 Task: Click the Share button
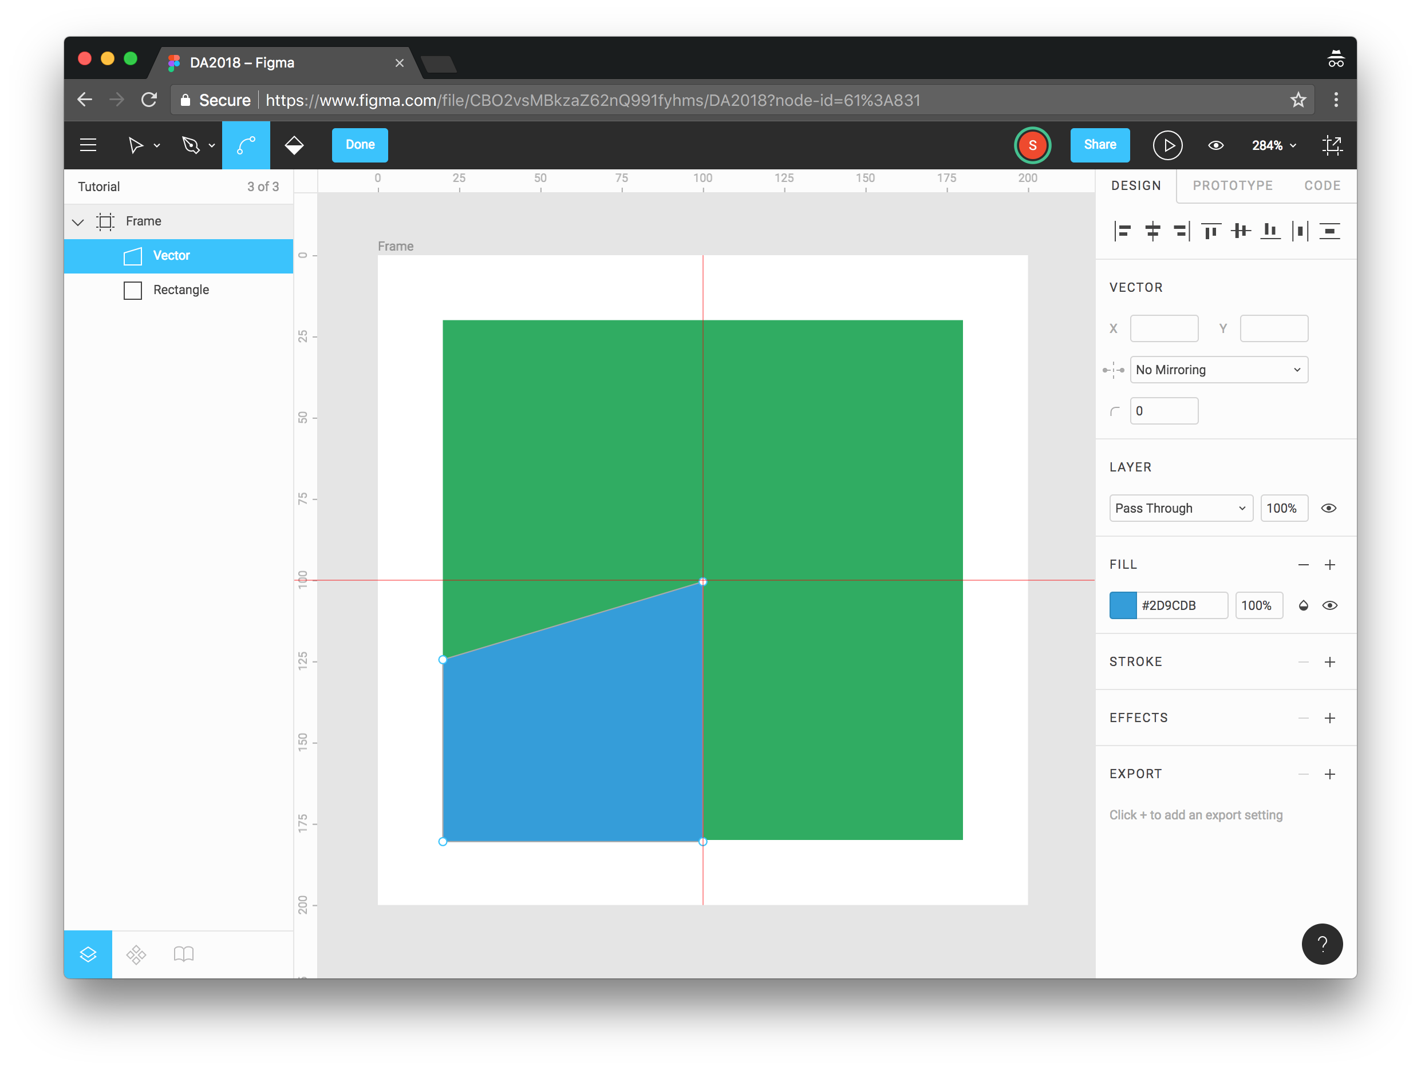tap(1099, 145)
